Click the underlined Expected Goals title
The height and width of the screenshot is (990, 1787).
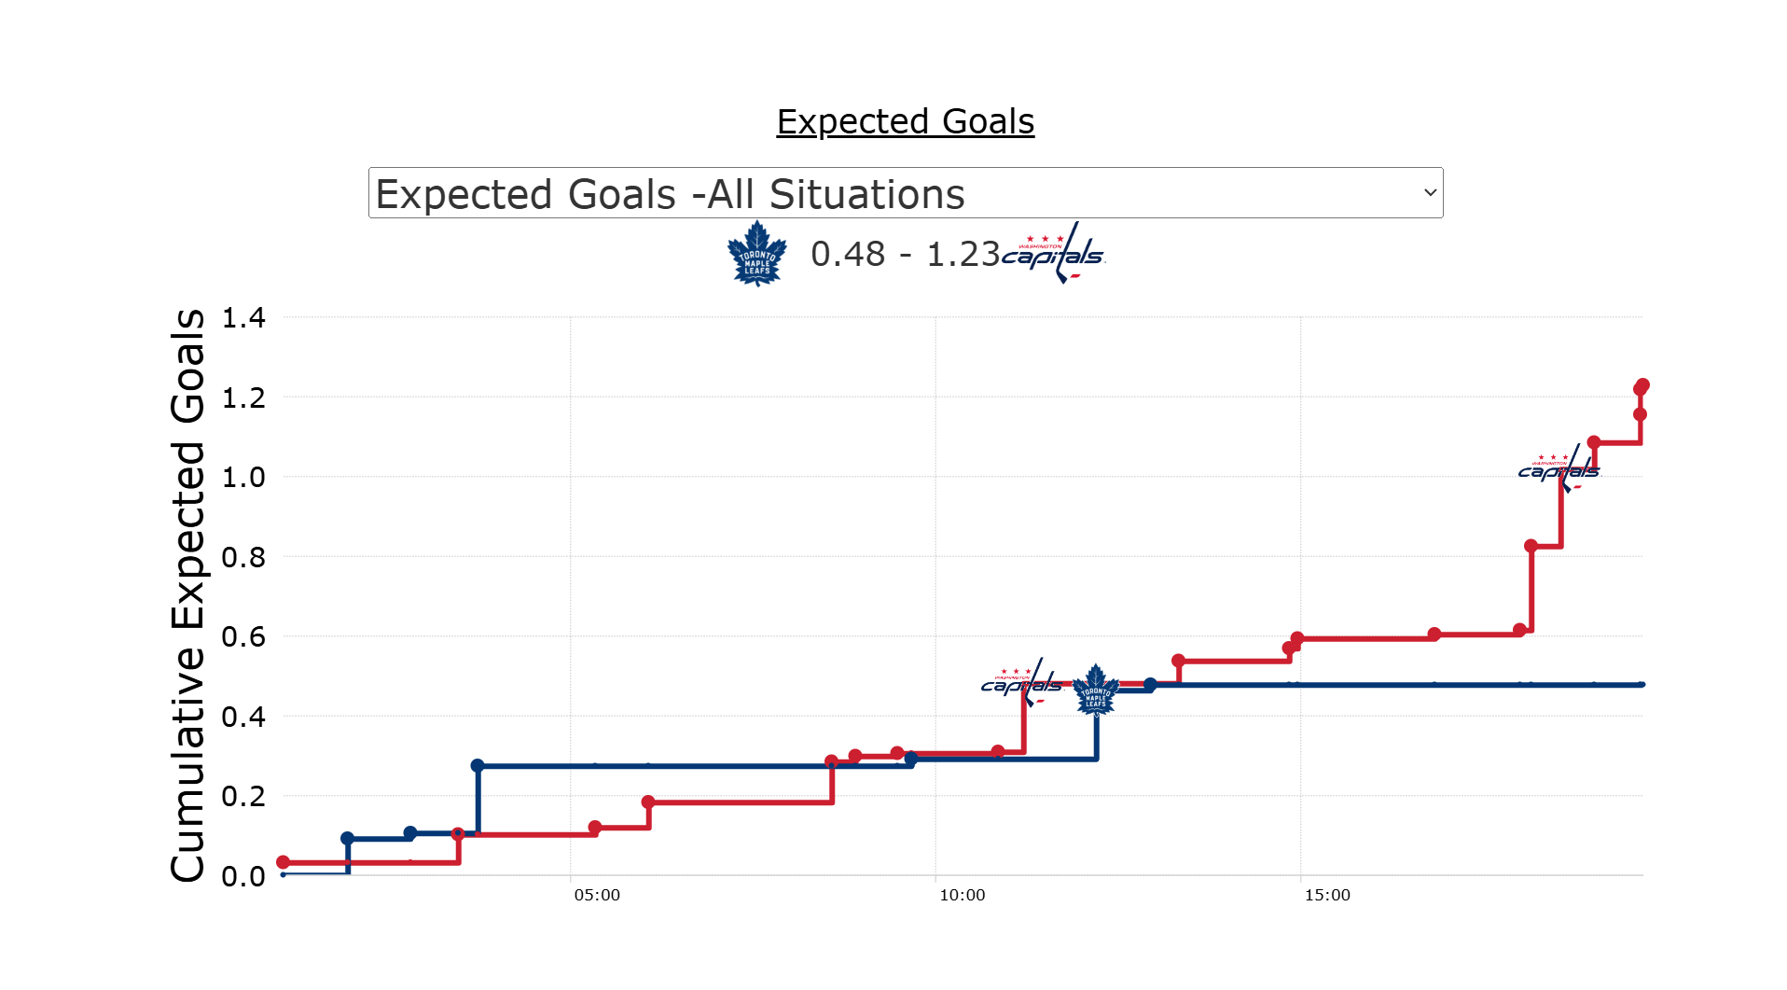click(905, 121)
